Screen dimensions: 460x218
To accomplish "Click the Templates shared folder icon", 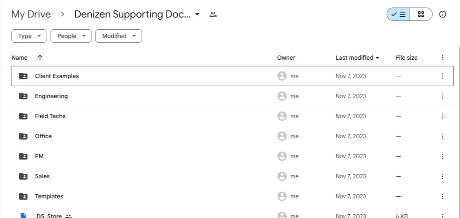I will click(23, 196).
